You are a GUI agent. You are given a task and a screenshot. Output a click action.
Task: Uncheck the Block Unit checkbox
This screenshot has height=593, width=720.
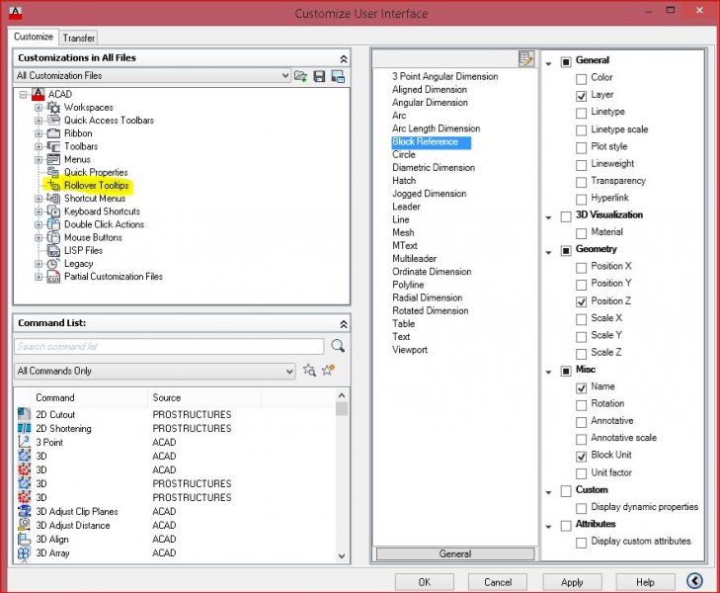point(581,457)
